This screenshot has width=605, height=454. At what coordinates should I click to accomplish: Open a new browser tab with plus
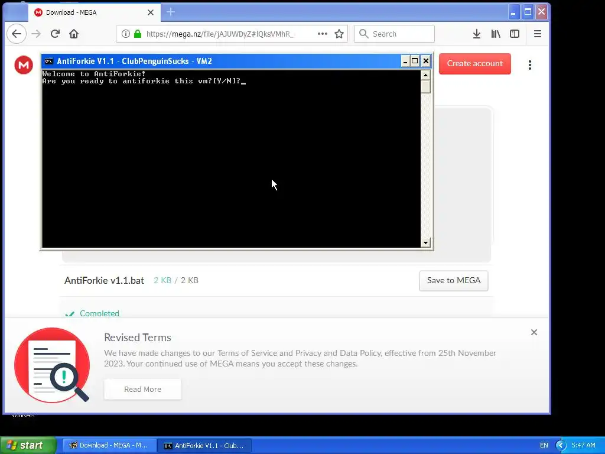pos(171,12)
